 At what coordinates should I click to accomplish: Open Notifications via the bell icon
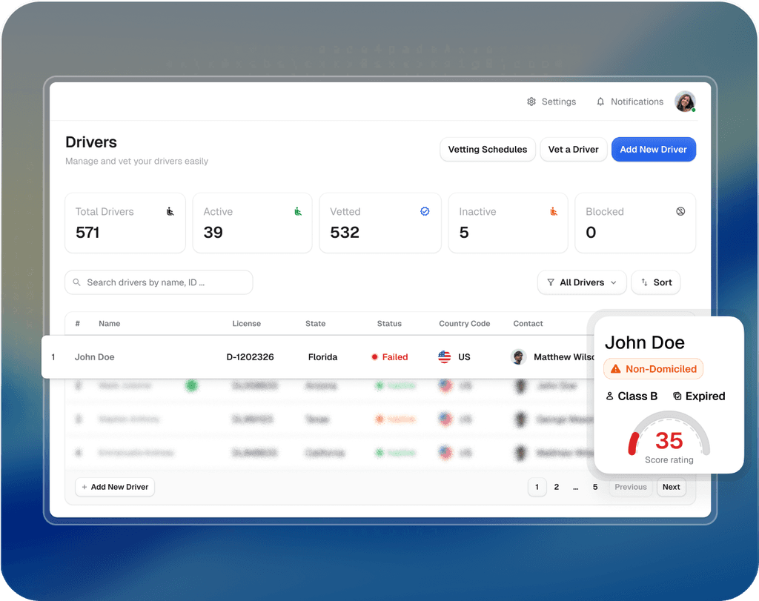tap(600, 102)
